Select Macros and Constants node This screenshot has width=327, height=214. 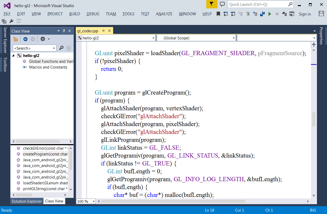click(x=48, y=67)
